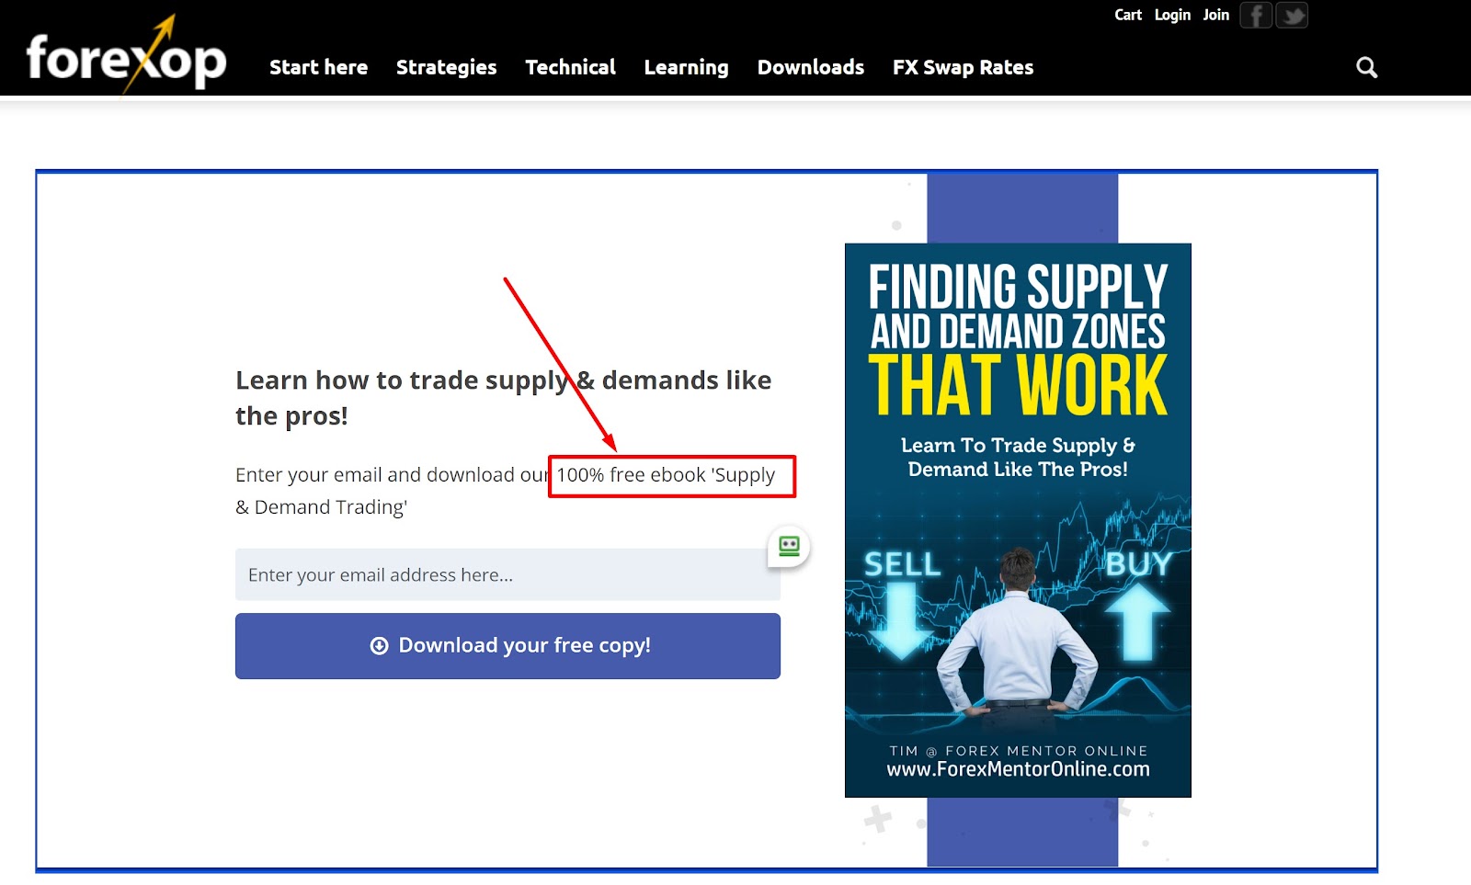Click the Join link

pyautogui.click(x=1215, y=15)
